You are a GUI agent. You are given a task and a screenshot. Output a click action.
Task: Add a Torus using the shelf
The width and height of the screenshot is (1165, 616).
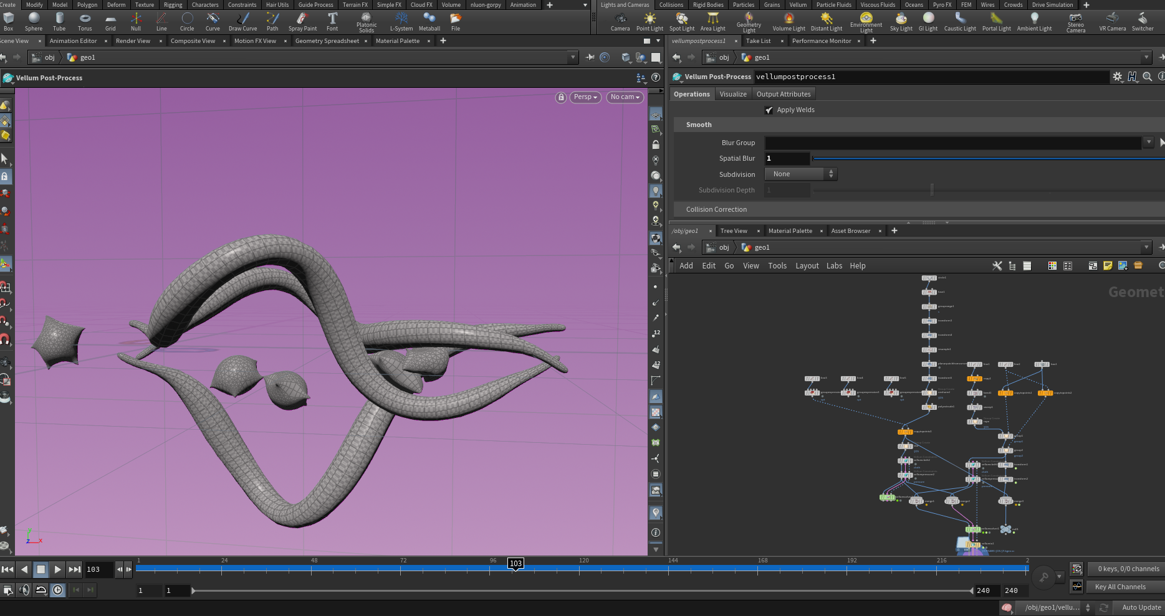(x=85, y=22)
